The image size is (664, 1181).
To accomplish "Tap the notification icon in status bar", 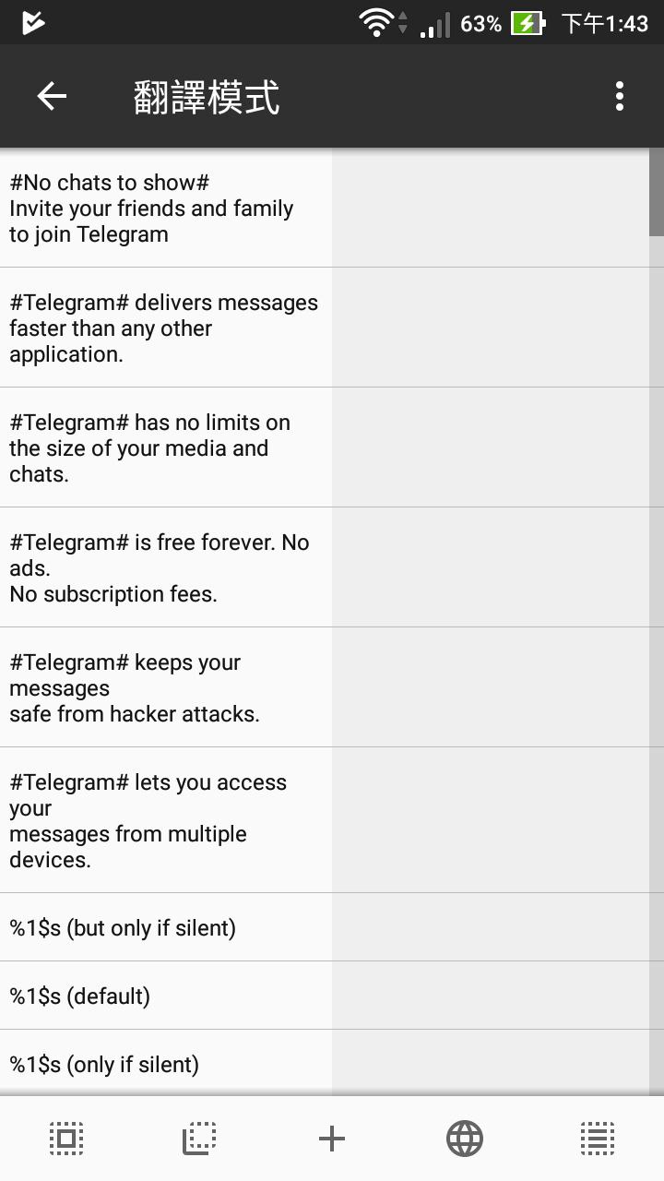I will click(33, 22).
